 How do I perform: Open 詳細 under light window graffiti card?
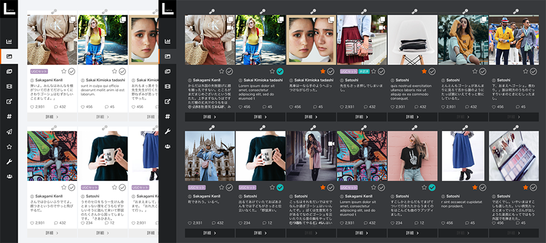[x=52, y=233]
